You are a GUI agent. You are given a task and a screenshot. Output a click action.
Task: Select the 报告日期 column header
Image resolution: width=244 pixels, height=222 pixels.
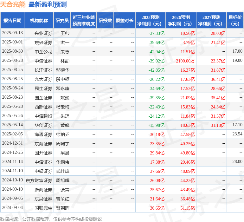click(x=12, y=21)
